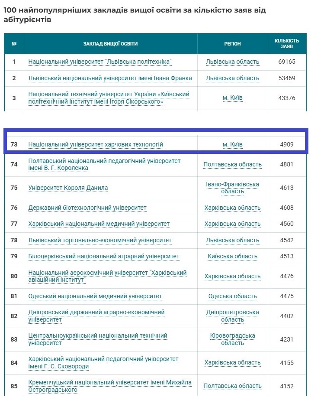Screen dimensions: 311x397
Task: Select the application count 43376
Action: [x=287, y=98]
